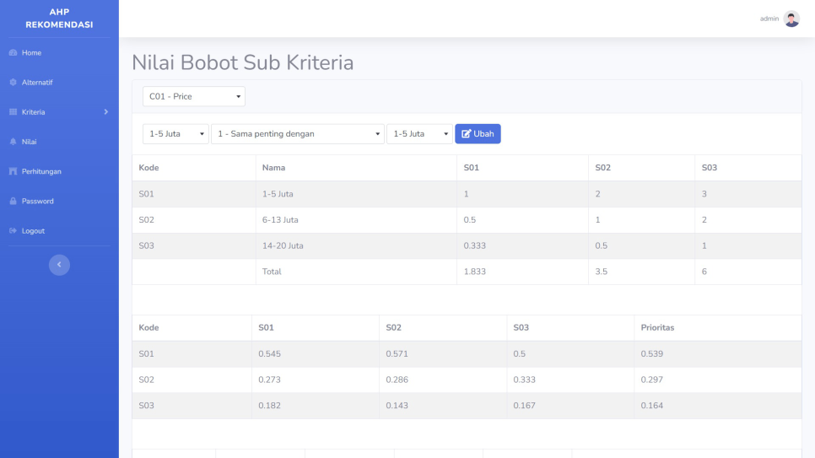This screenshot has height=458, width=815.
Task: Click the 0.539 priority value
Action: pyautogui.click(x=652, y=353)
